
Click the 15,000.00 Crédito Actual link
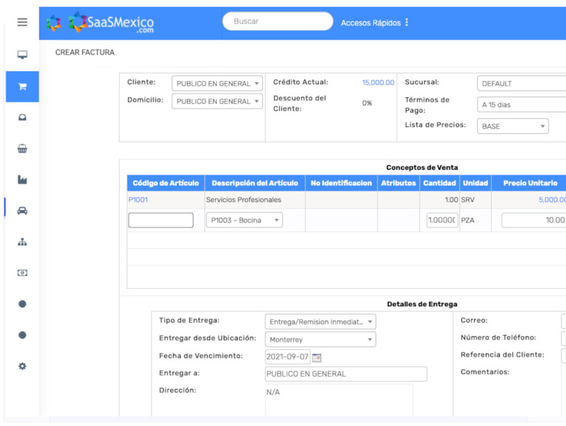[378, 82]
